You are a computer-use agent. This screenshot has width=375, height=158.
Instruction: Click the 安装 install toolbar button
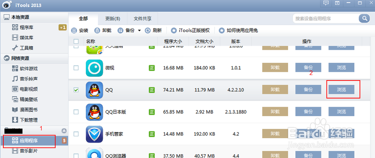pos(80,31)
